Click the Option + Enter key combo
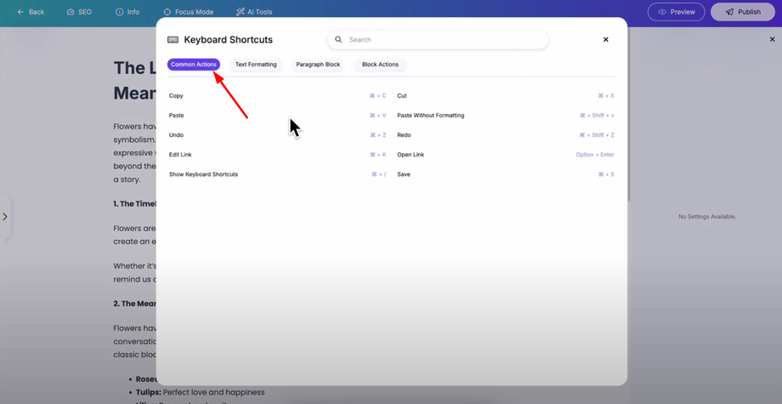This screenshot has width=782, height=404. [x=595, y=155]
